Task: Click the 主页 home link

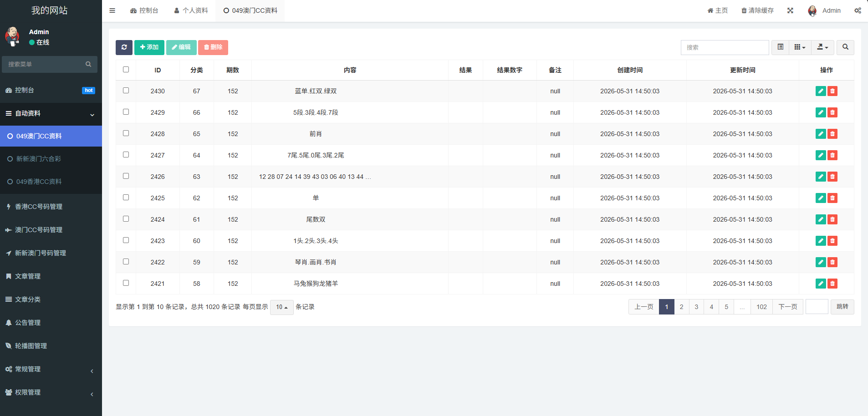Action: click(718, 10)
